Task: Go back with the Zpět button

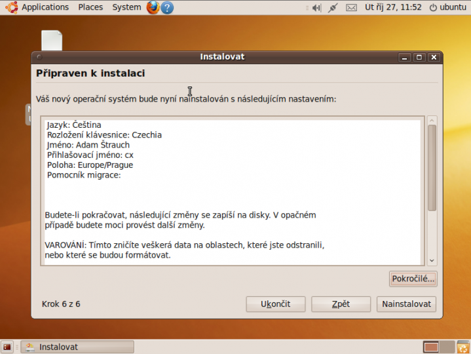Action: pos(341,304)
